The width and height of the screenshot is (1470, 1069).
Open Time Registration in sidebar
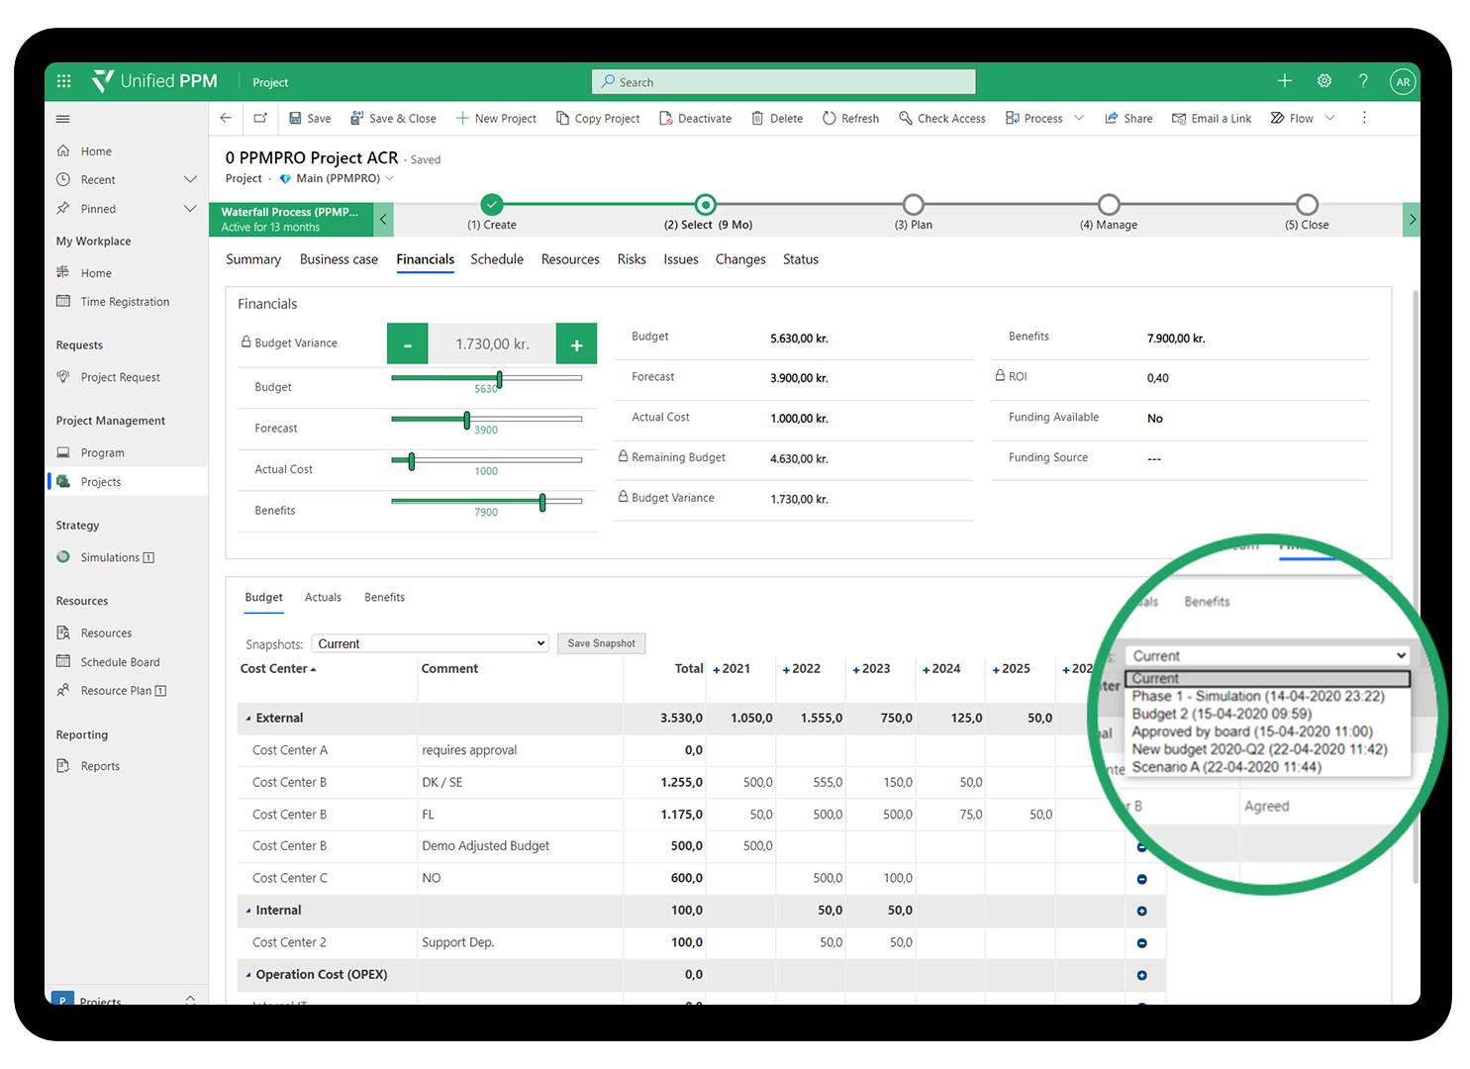coord(125,302)
